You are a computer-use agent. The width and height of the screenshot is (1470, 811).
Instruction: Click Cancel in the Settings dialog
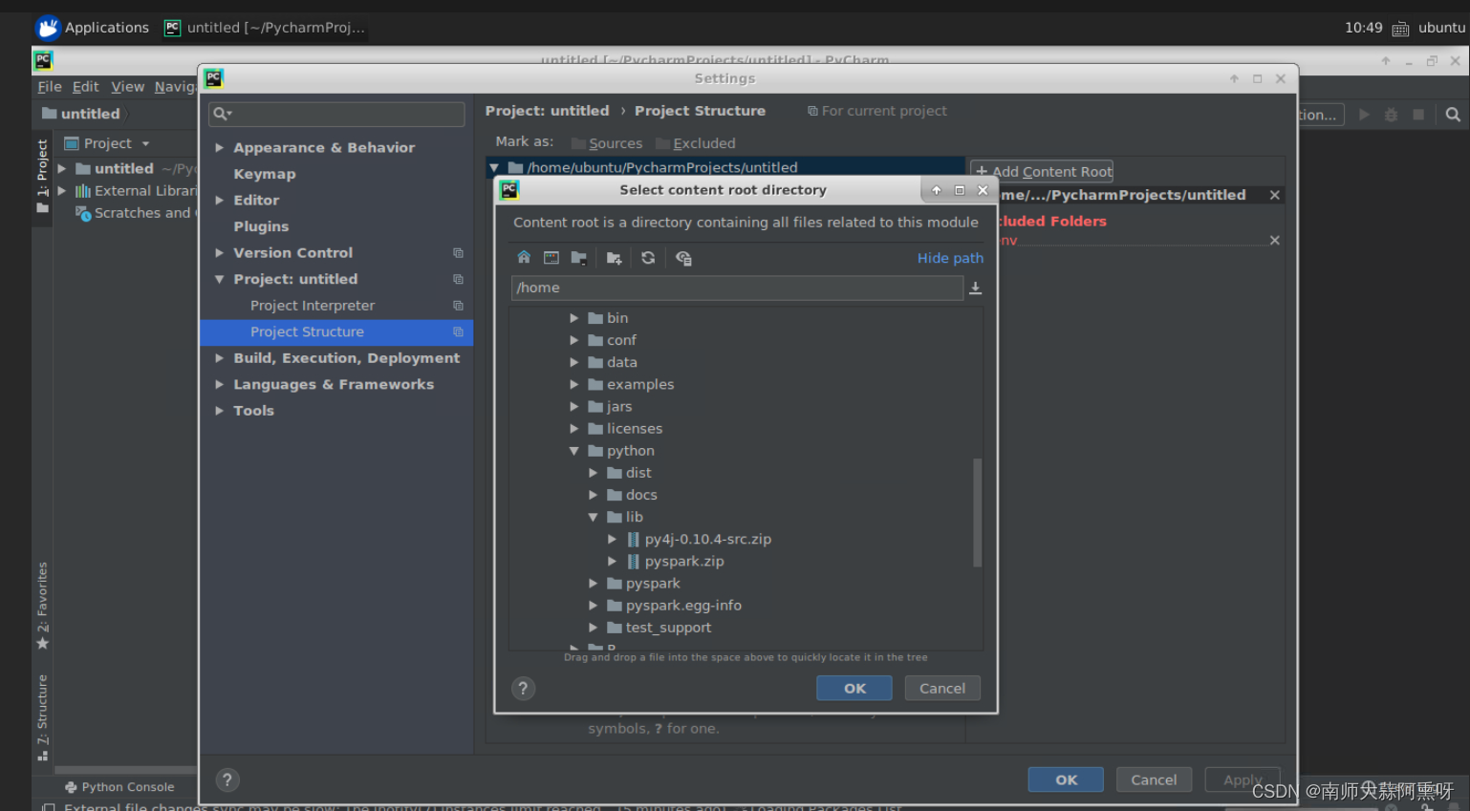[1154, 779]
